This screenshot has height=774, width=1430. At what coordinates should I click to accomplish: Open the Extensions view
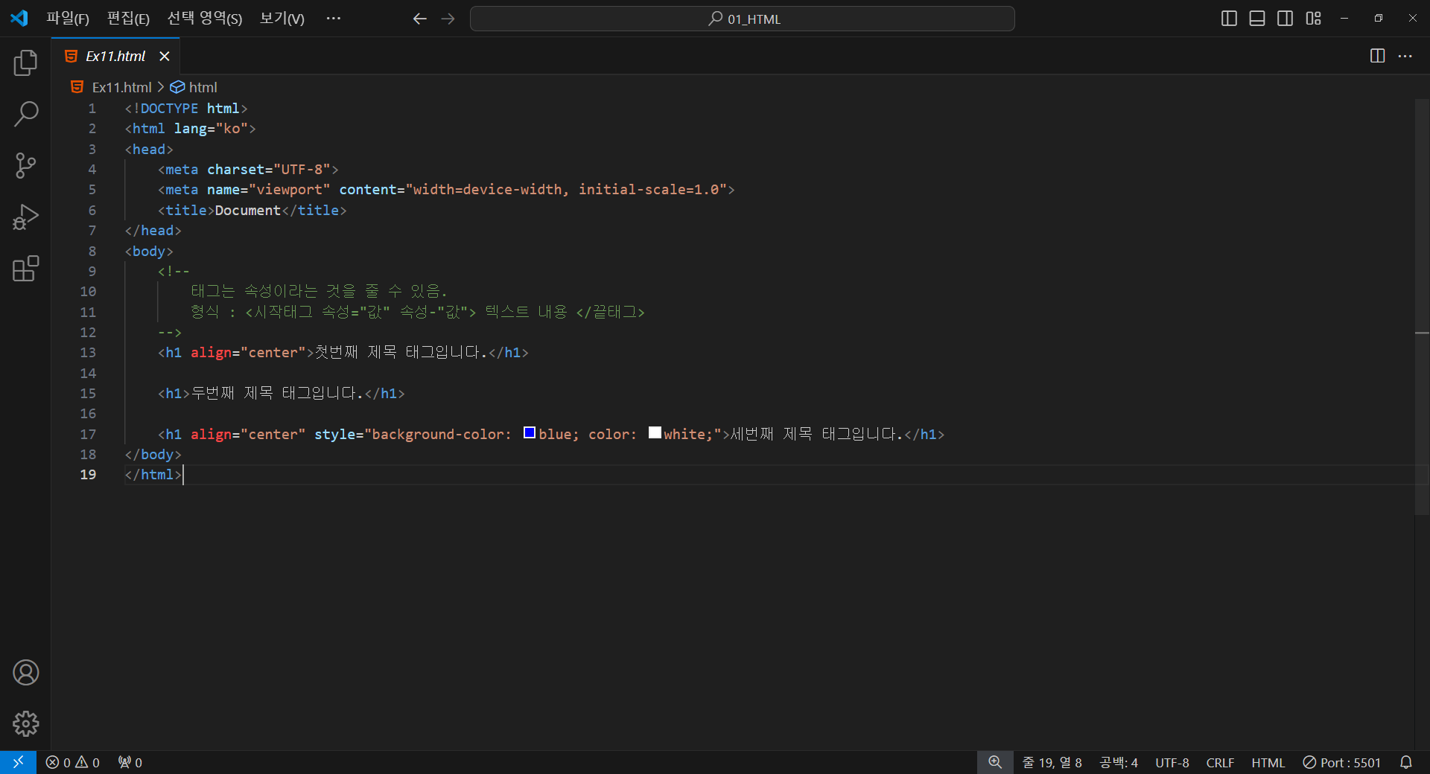point(25,269)
